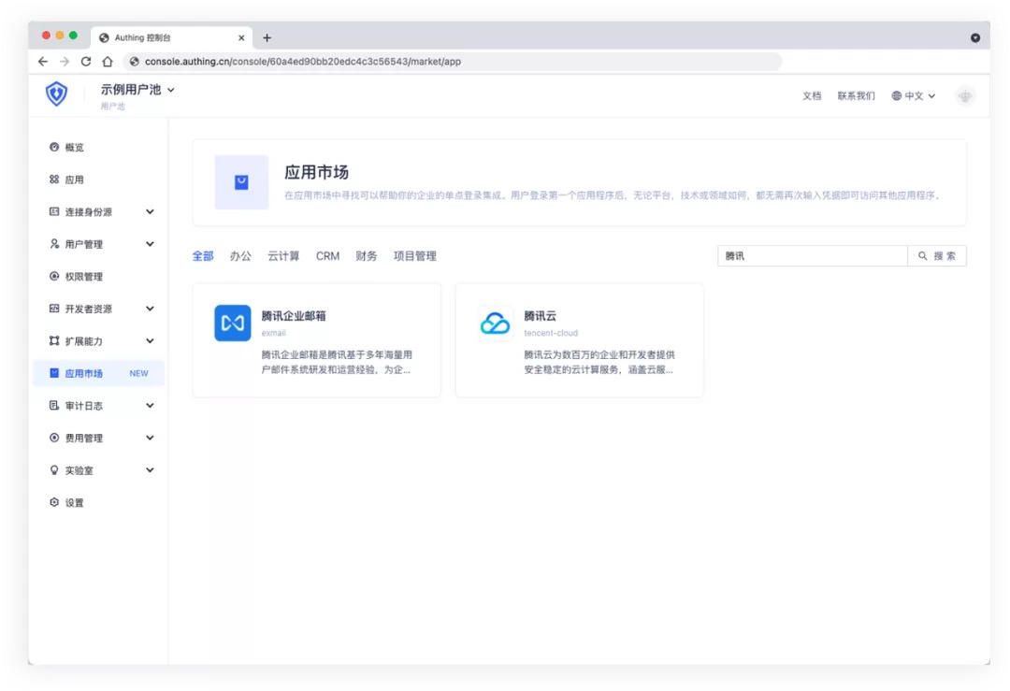Screen dimensions: 1010x691
Task: Click the 腾讯企业邮箱 app logo
Action: tap(233, 323)
